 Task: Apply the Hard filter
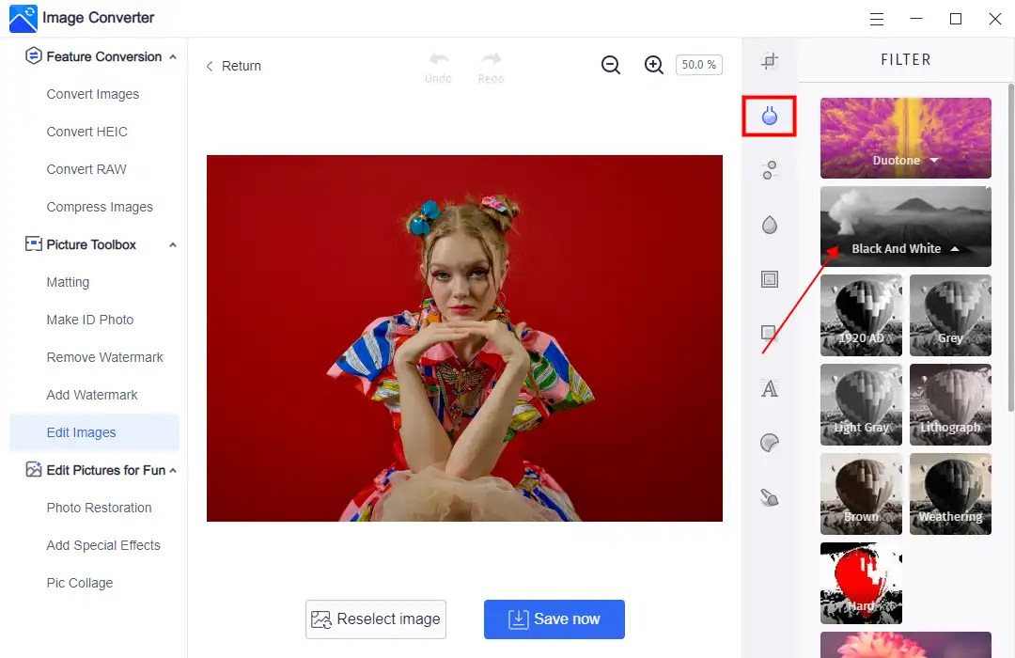(861, 584)
